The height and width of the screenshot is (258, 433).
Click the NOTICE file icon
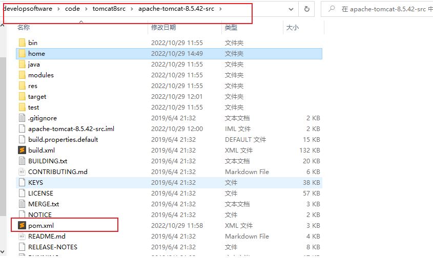pos(22,214)
